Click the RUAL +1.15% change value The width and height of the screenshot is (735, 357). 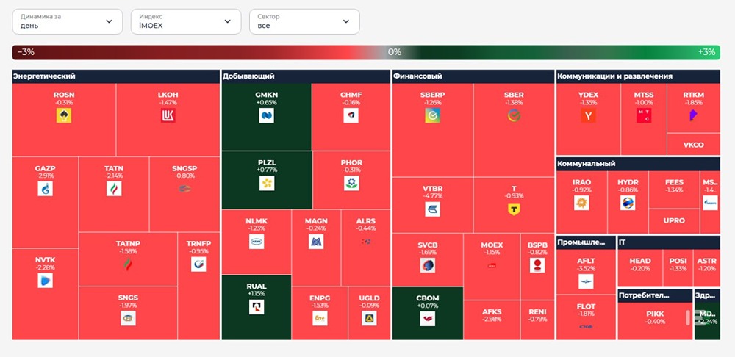[x=257, y=294]
